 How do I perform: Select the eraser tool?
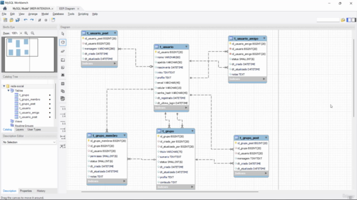coord(63,51)
